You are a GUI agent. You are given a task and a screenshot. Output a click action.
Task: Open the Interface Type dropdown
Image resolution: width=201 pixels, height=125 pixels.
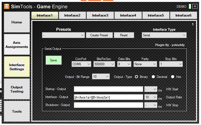pyautogui.click(x=164, y=35)
